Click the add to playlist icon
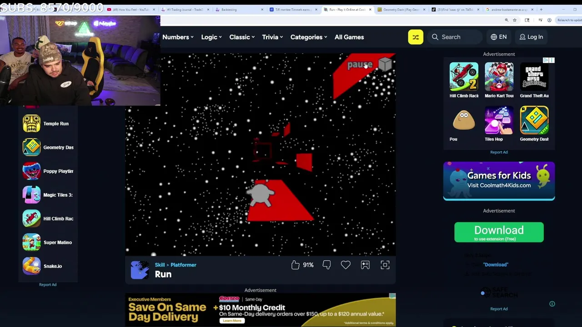The image size is (582, 327). 365,265
